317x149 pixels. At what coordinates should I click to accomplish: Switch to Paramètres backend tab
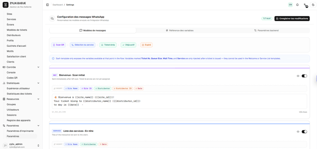[x=266, y=31]
